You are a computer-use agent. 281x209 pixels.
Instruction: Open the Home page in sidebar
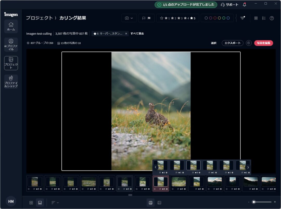(x=11, y=26)
